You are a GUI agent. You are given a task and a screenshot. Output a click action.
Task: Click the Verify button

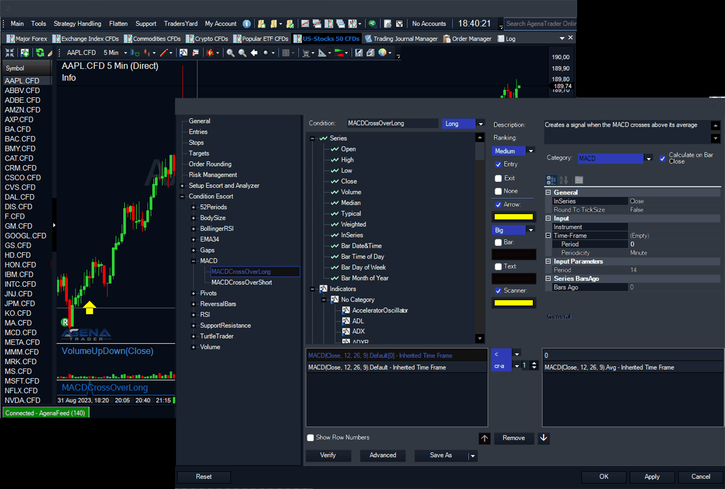tap(328, 456)
